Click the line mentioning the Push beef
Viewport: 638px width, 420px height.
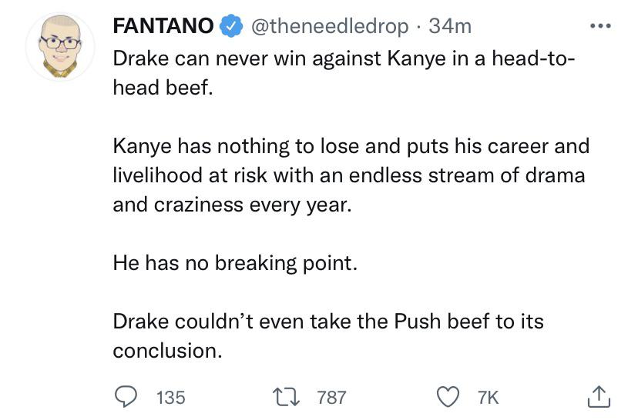[x=328, y=322]
